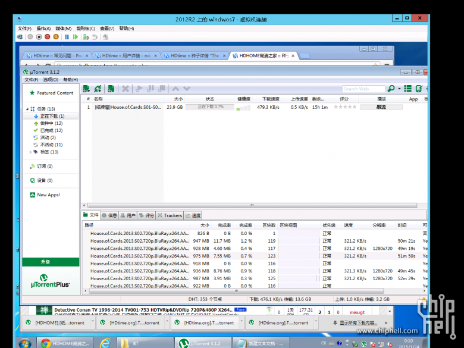Open 选项(O) menu in µTorrent
This screenshot has height=348, width=464.
tap(51, 80)
